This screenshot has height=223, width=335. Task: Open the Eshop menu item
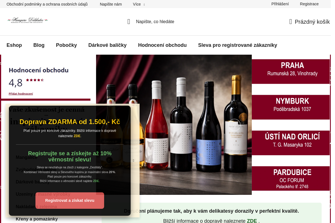point(14,45)
